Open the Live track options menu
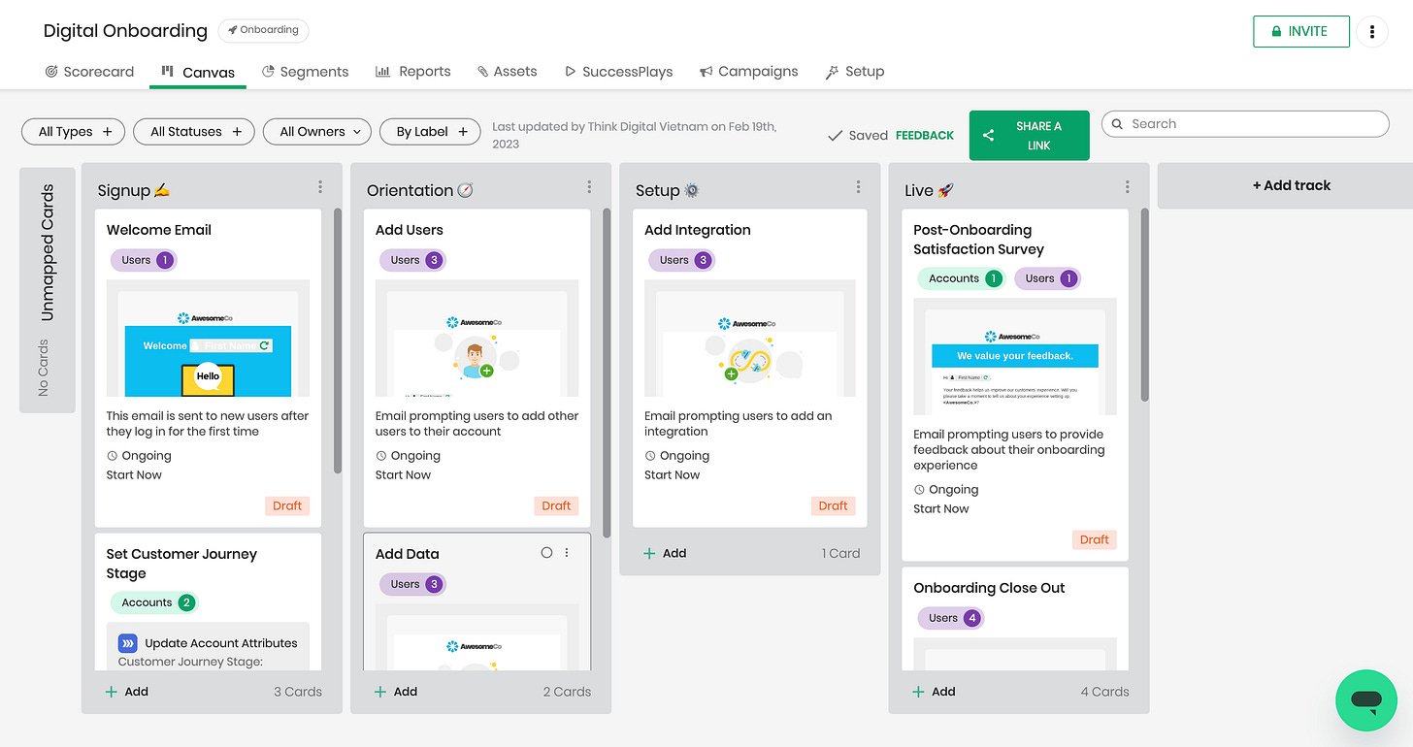 (1127, 187)
